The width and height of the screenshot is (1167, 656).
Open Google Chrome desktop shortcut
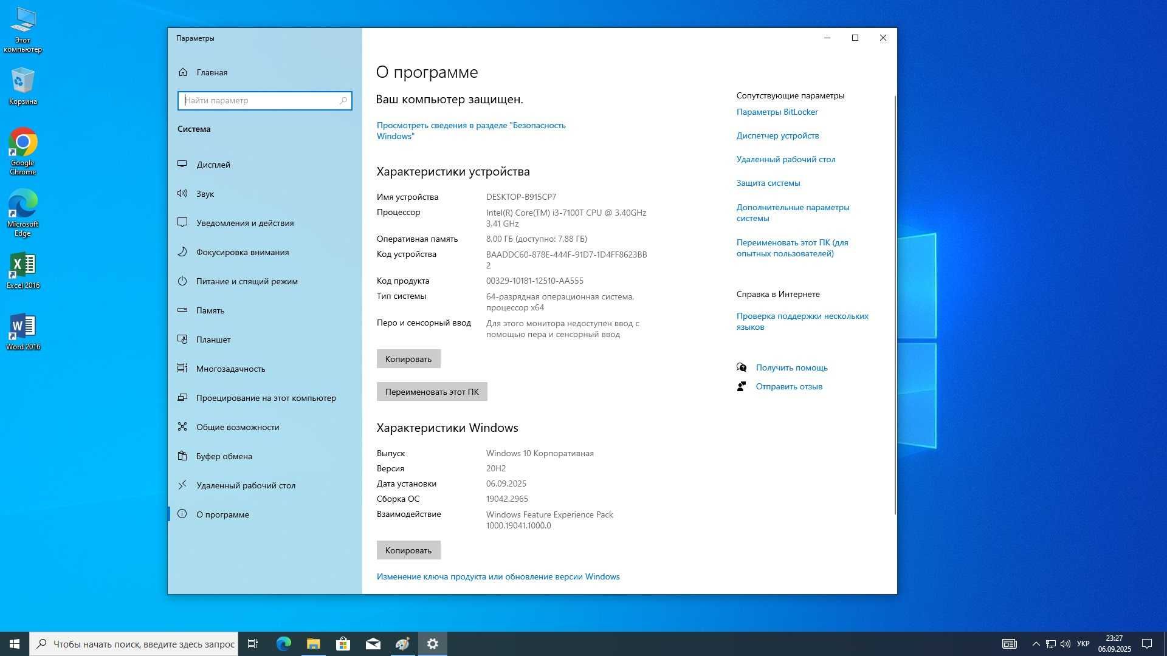[22, 151]
